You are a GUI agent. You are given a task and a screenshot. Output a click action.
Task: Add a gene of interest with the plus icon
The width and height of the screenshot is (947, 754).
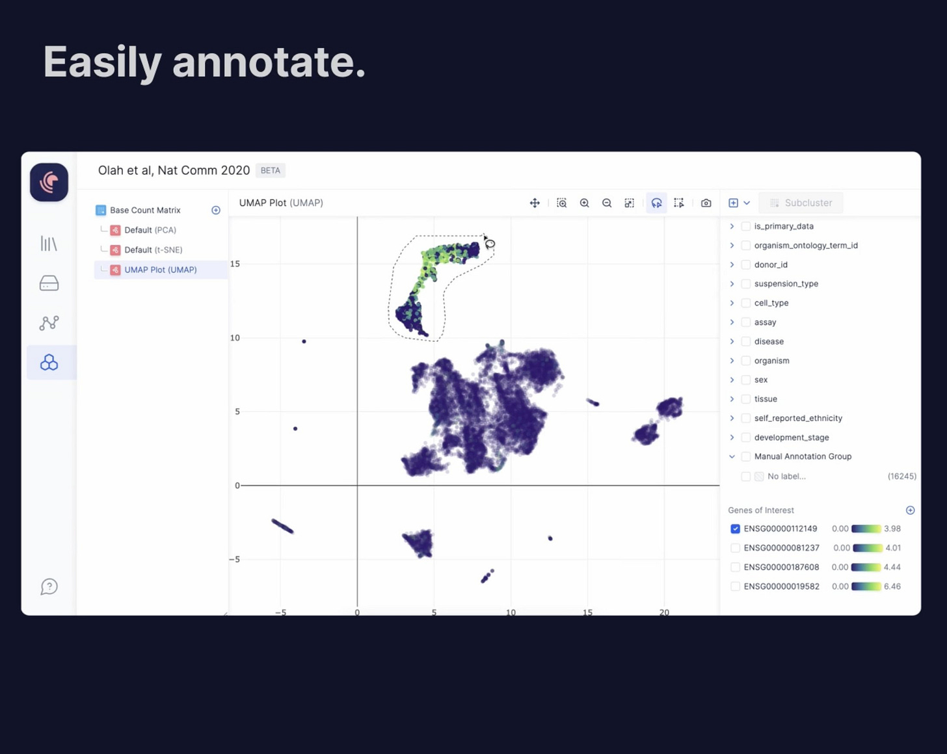point(910,510)
